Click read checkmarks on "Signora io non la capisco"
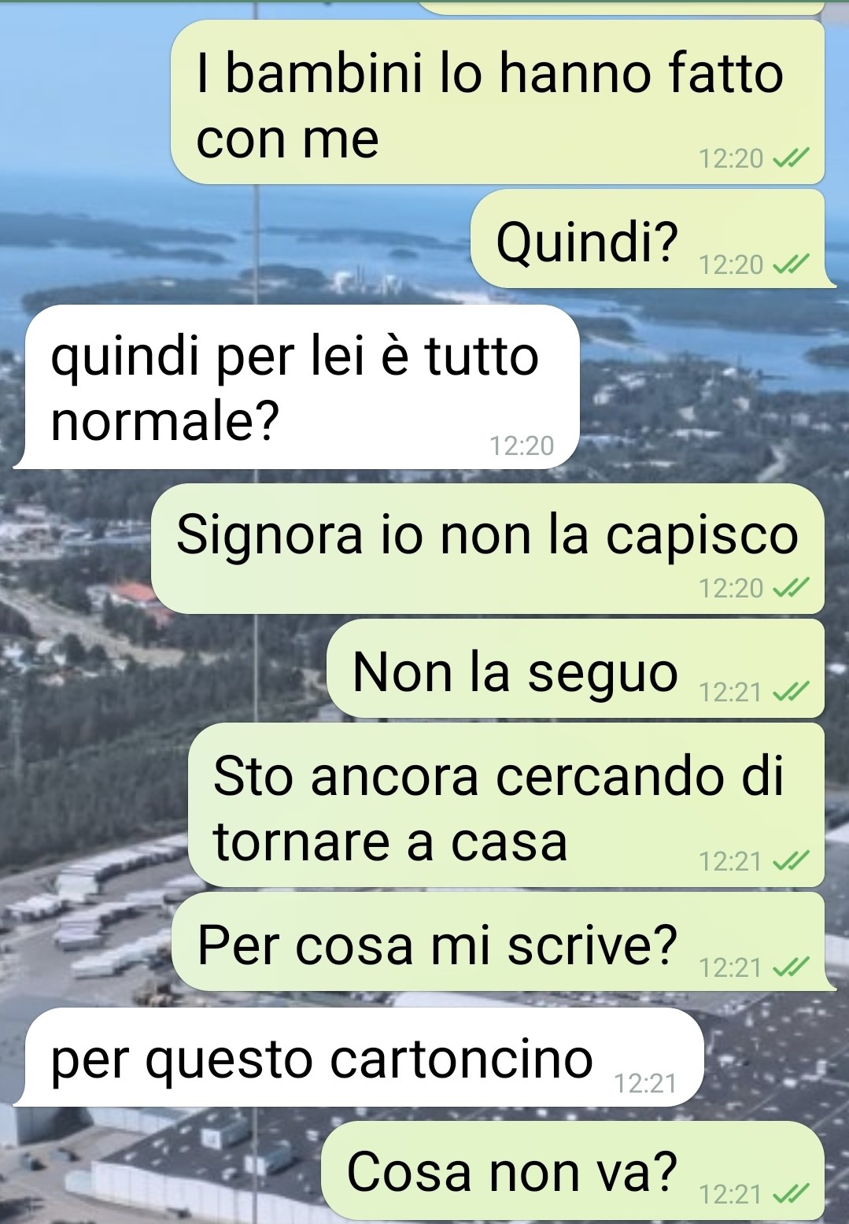The width and height of the screenshot is (849, 1224). click(791, 588)
